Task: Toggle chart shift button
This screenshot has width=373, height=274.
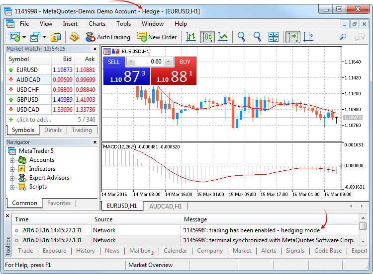Action: click(308, 37)
